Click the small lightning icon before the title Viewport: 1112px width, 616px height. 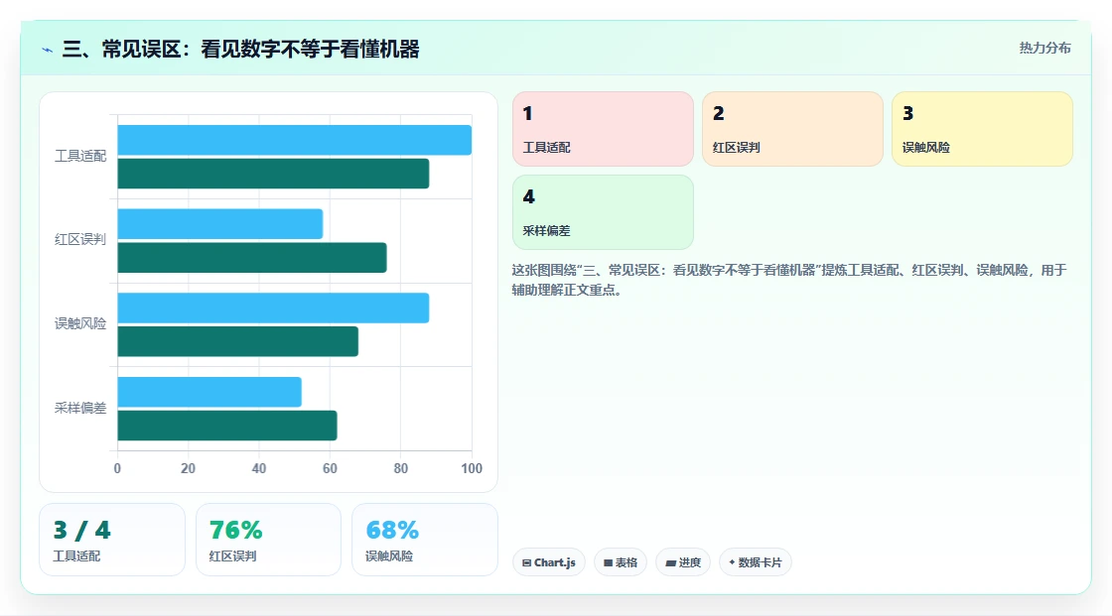[x=47, y=50]
